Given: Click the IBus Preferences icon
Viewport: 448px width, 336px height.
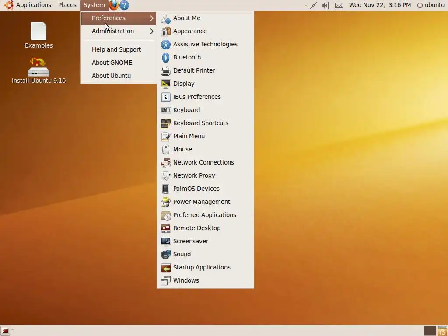Looking at the screenshot, I should (165, 97).
